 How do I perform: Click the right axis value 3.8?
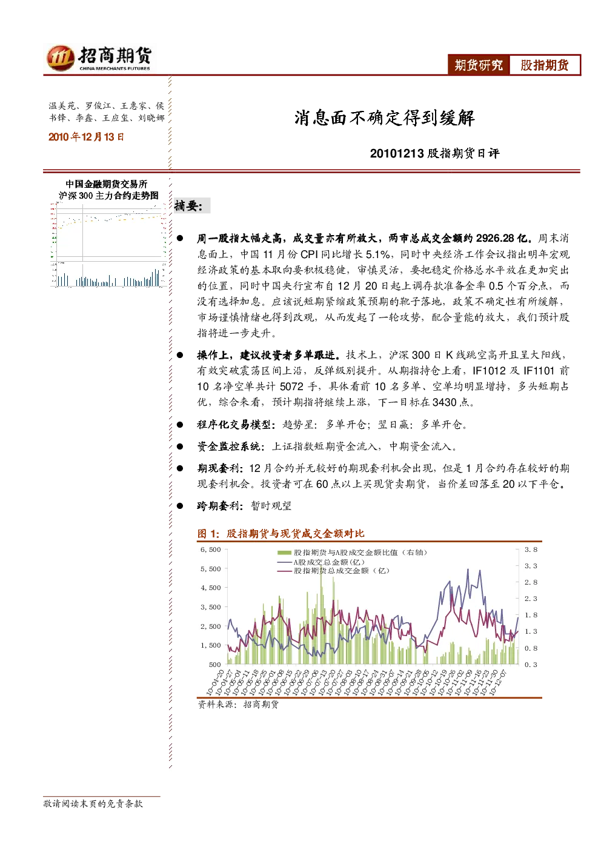531,550
